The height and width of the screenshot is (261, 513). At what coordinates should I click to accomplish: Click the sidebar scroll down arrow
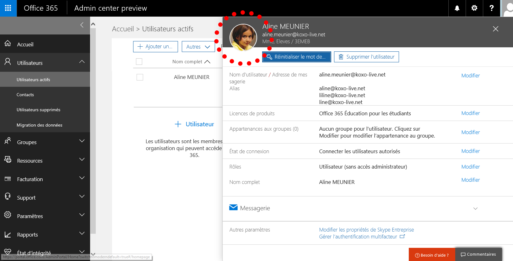93,254
